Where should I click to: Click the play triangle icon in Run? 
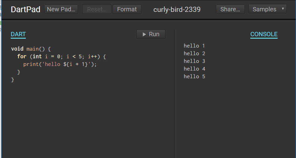pyautogui.click(x=144, y=34)
